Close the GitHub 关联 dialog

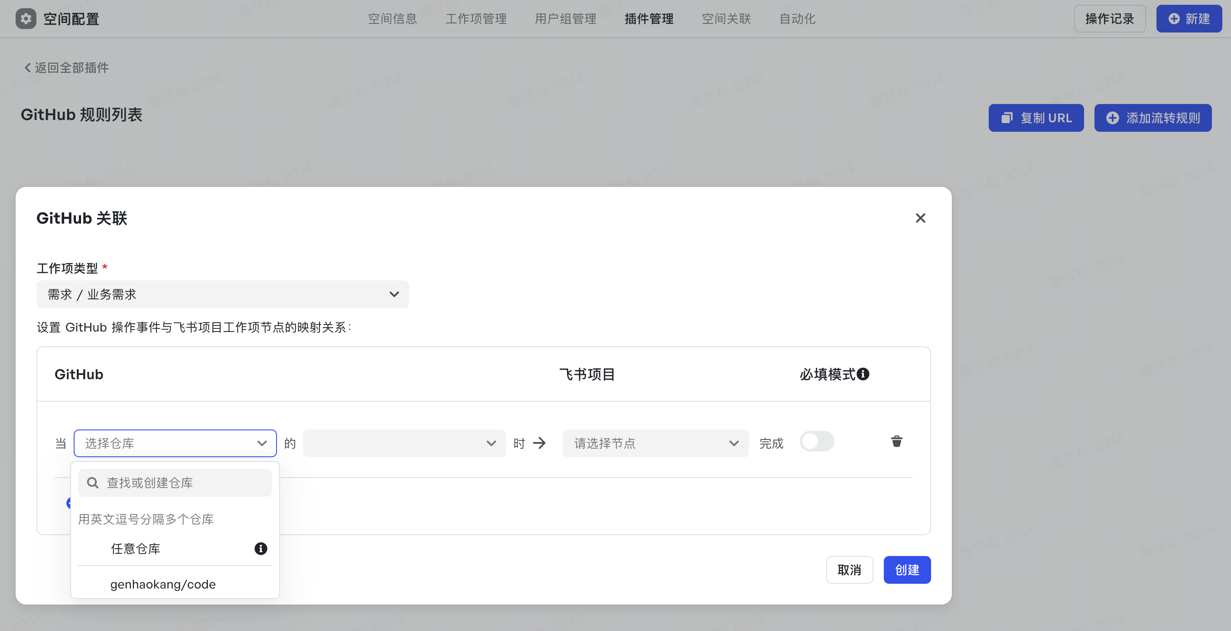pos(920,218)
